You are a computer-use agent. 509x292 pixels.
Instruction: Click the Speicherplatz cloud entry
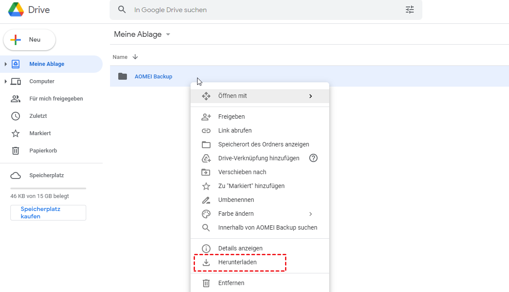point(46,175)
